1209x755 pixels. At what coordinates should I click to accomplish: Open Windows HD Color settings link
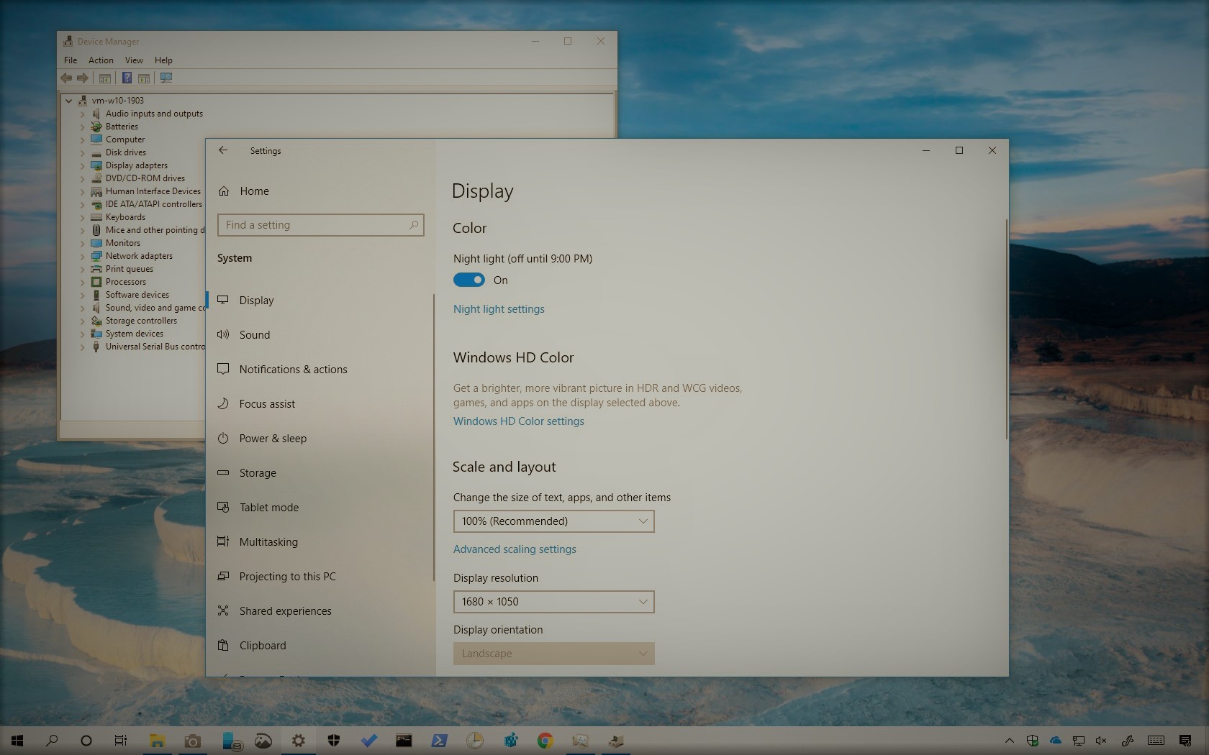(x=519, y=421)
